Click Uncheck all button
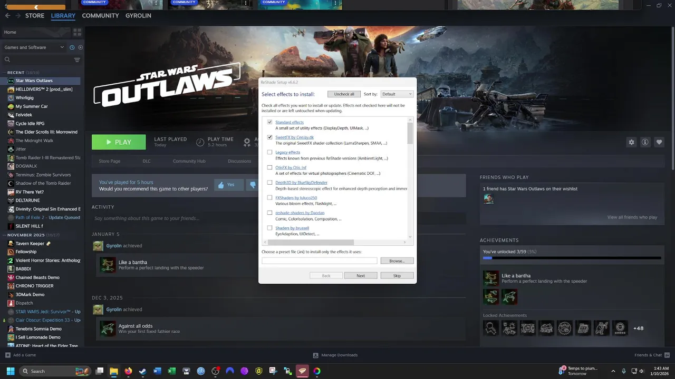 [x=344, y=94]
